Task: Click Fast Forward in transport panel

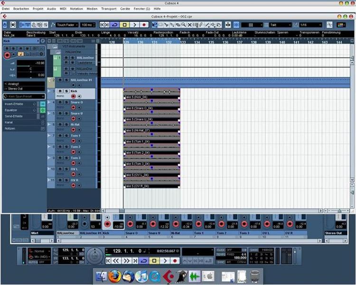Action: [x=126, y=261]
